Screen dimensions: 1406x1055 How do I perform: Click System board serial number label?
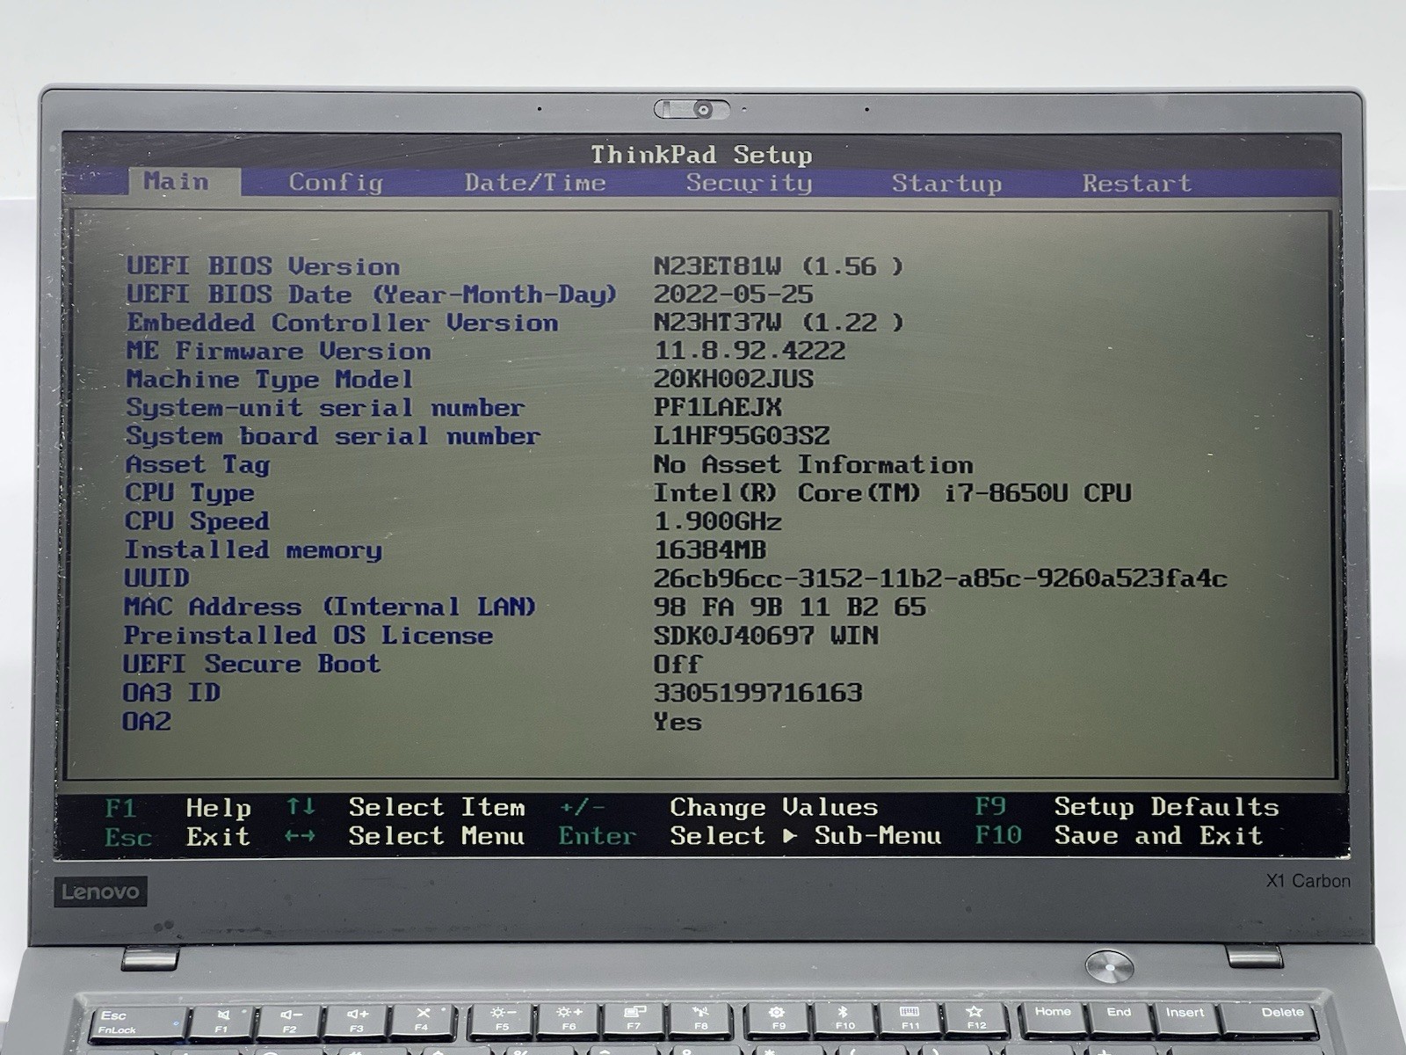tap(332, 436)
